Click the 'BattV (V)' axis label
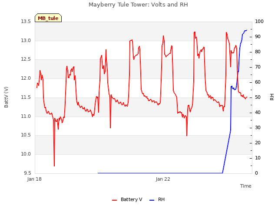 [6, 97]
